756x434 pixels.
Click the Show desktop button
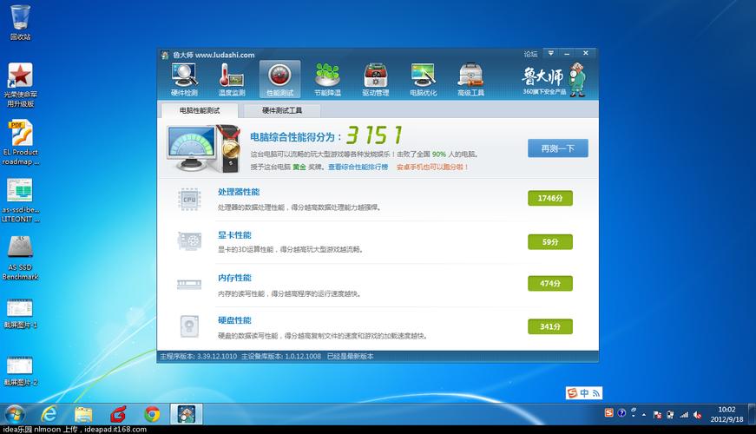click(x=753, y=414)
